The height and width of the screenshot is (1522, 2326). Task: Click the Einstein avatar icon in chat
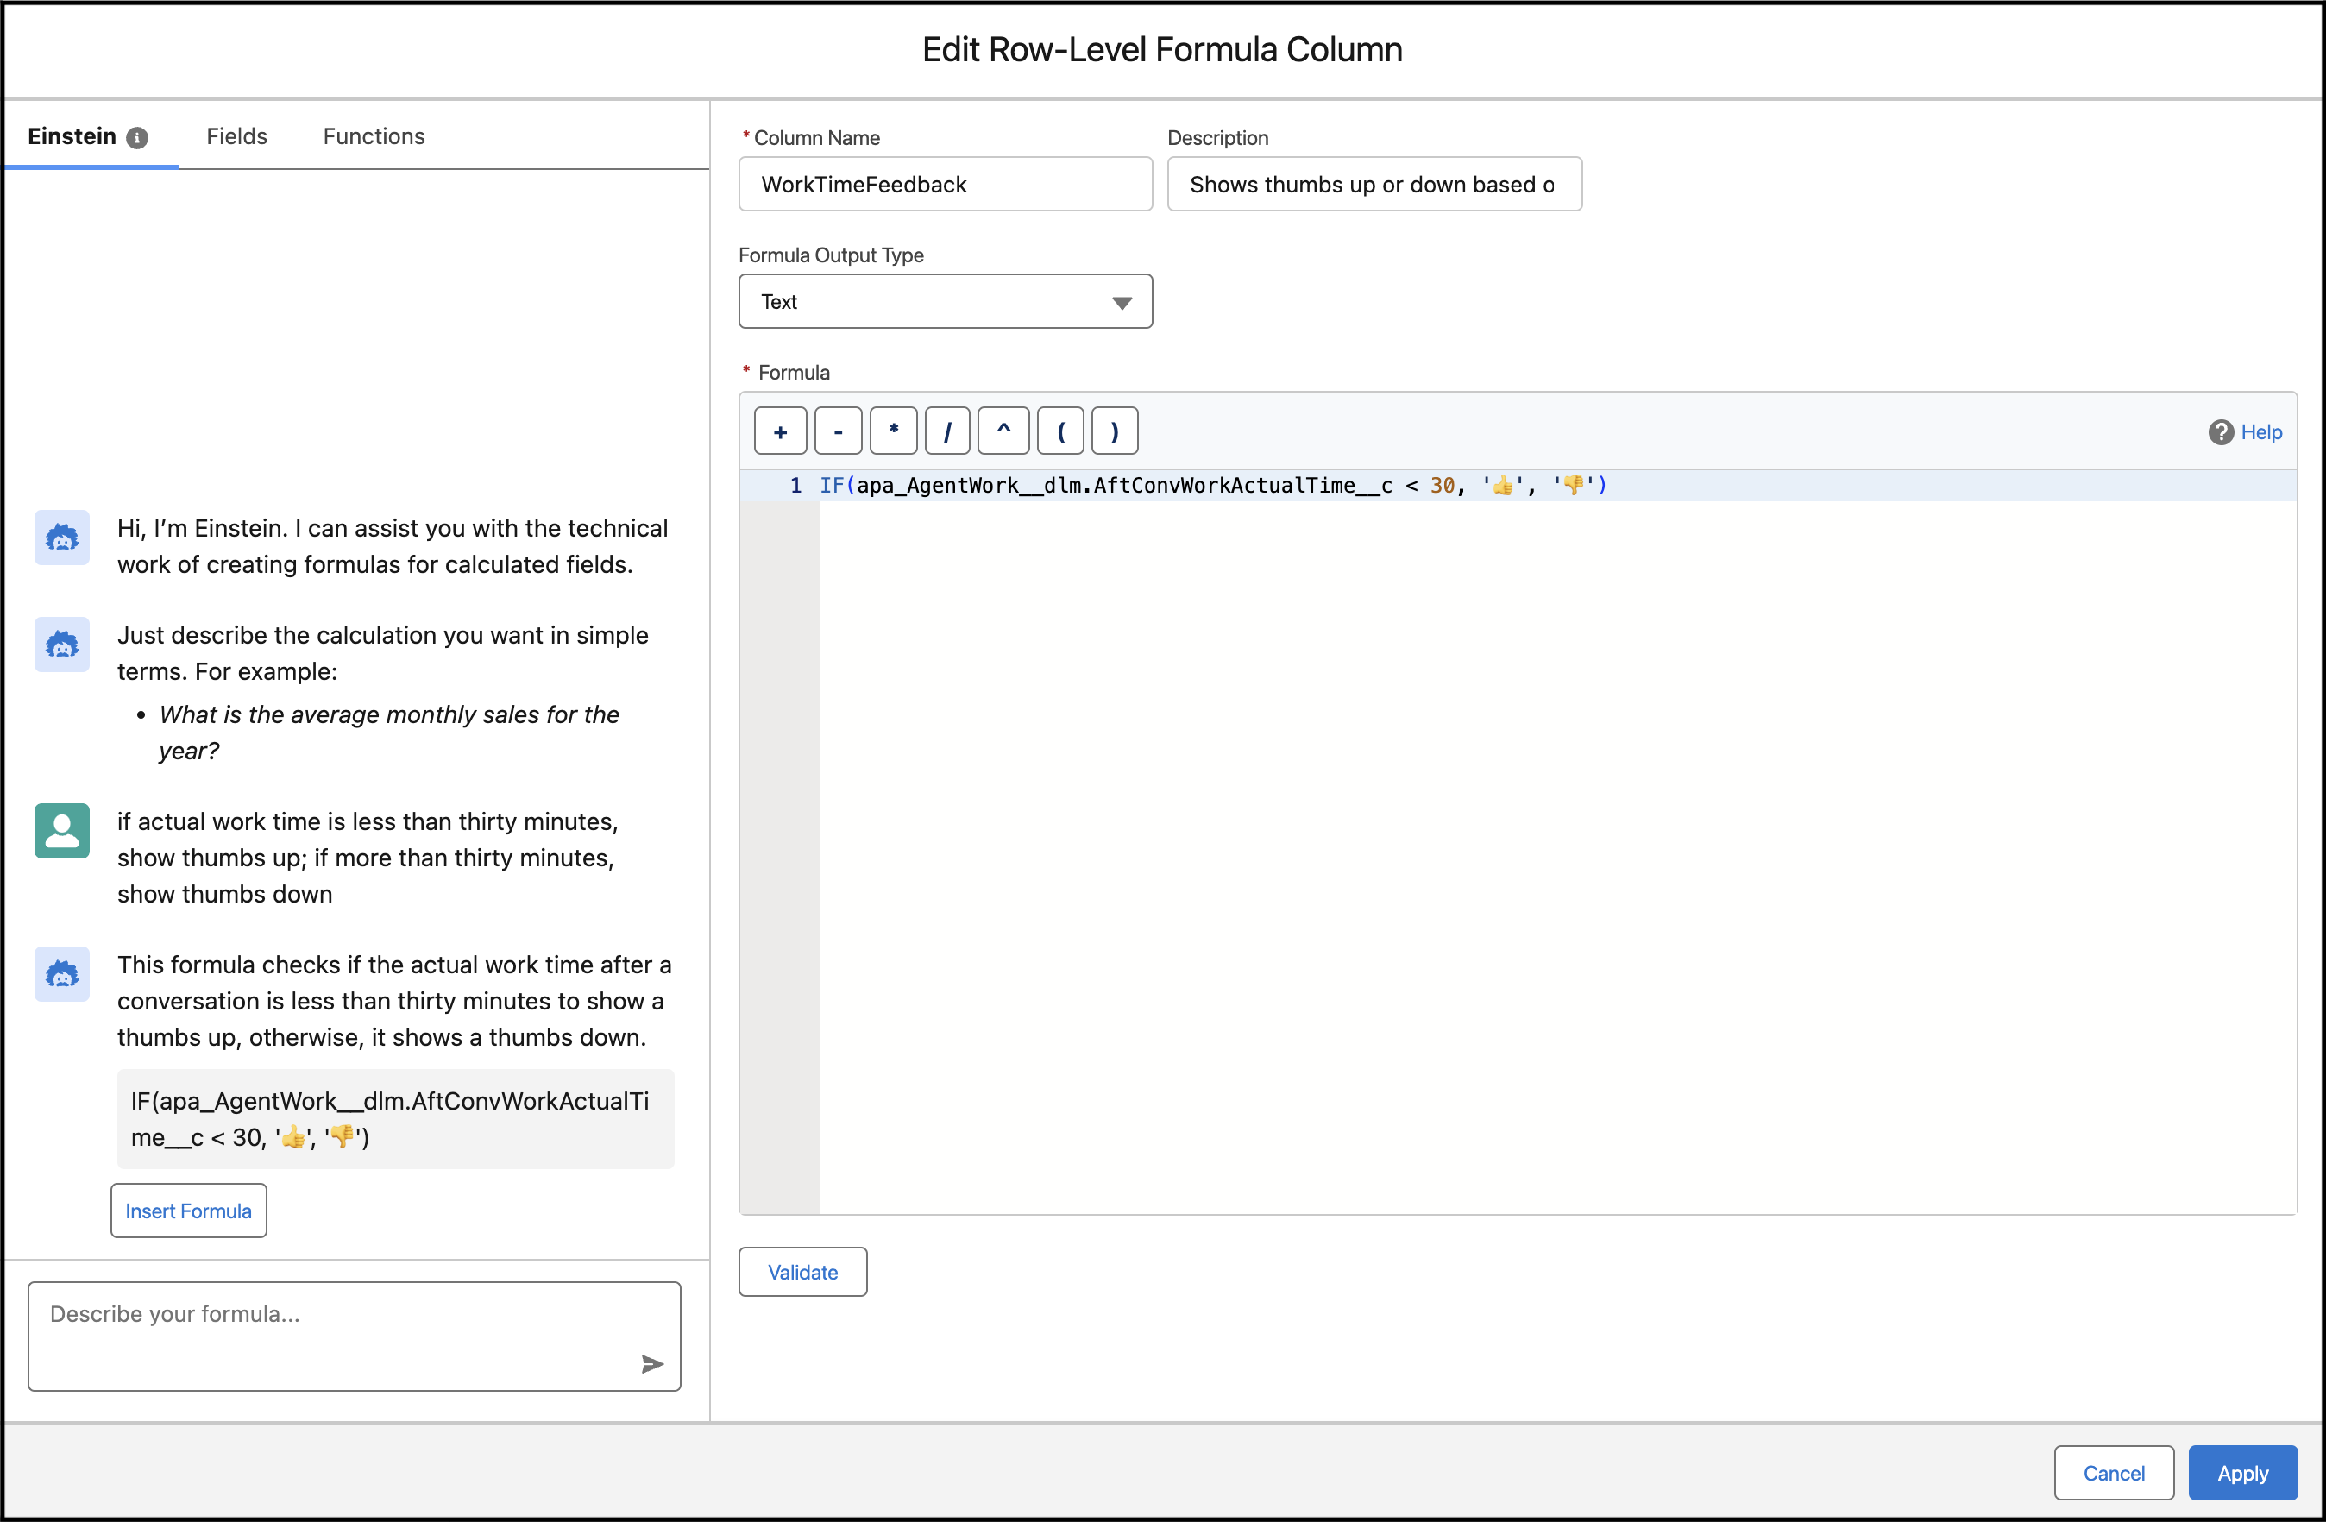point(60,538)
